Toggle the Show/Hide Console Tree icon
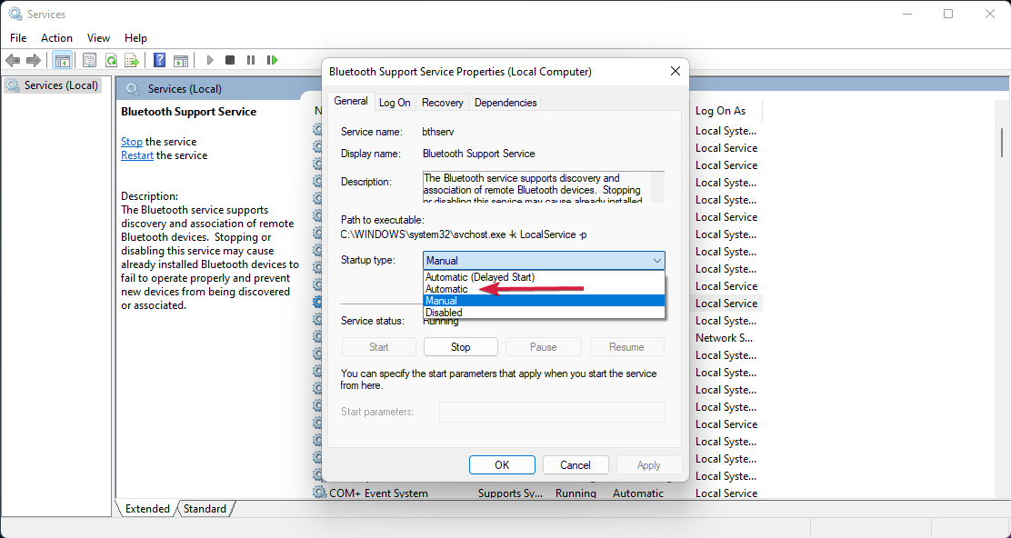The width and height of the screenshot is (1011, 538). point(62,60)
